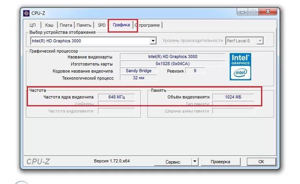Click the Технологический процесс label
The height and width of the screenshot is (184, 300).
tap(88, 78)
